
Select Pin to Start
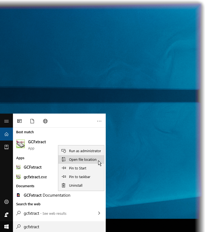(81, 168)
